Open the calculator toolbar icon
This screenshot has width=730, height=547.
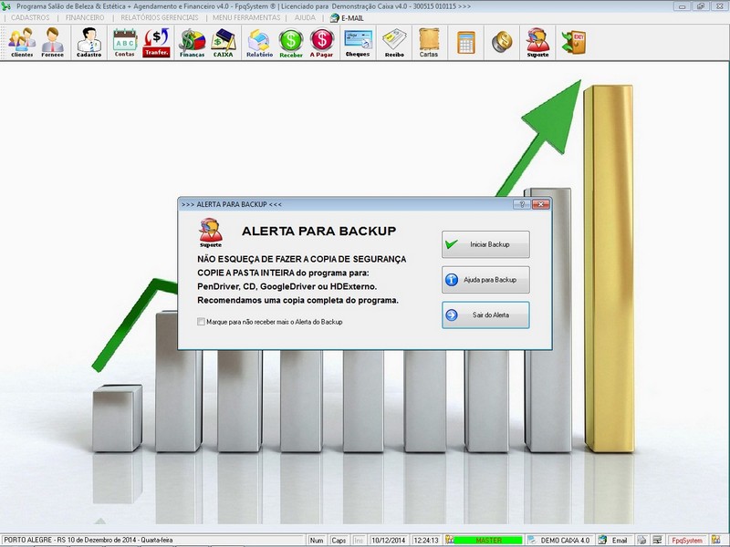(x=466, y=42)
